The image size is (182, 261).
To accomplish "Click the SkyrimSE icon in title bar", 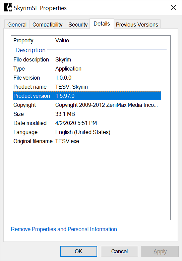I will [8, 8].
